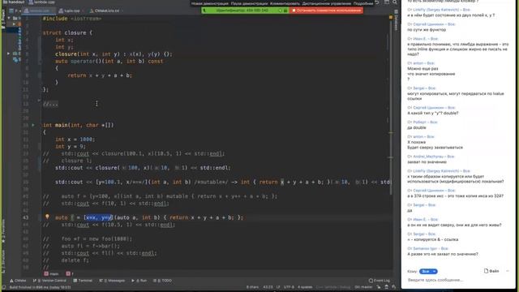
Task: Click the lock icon in status bar
Action: (379, 287)
